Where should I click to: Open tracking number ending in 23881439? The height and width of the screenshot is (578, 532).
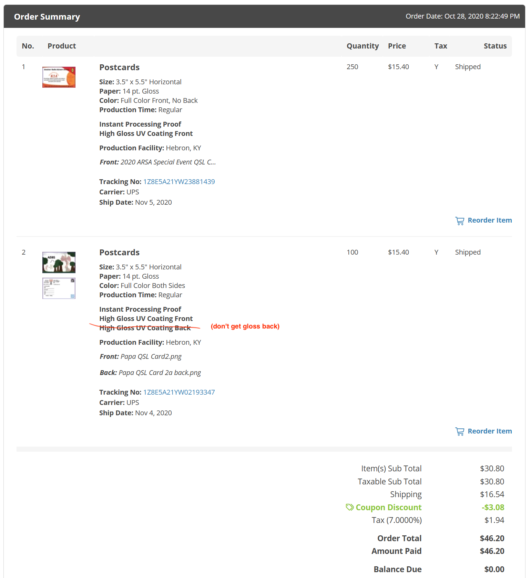179,182
